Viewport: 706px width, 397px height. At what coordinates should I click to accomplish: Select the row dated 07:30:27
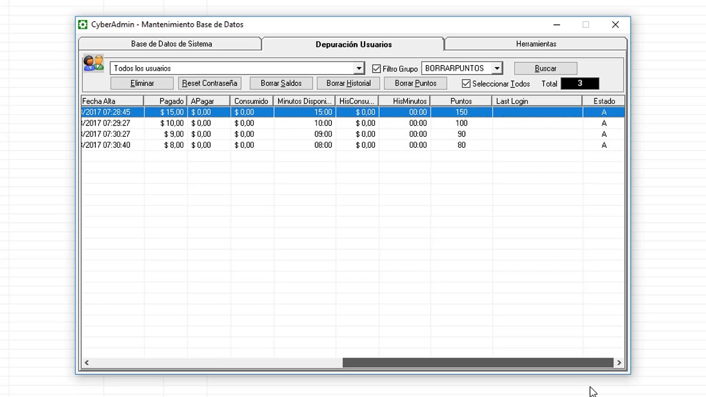[x=353, y=135]
